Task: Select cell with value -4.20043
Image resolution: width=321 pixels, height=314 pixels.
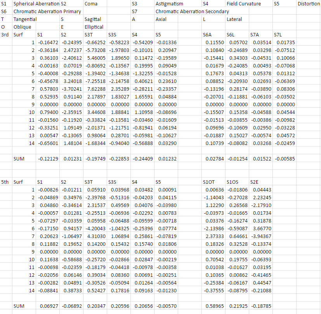Action: [x=95, y=229]
